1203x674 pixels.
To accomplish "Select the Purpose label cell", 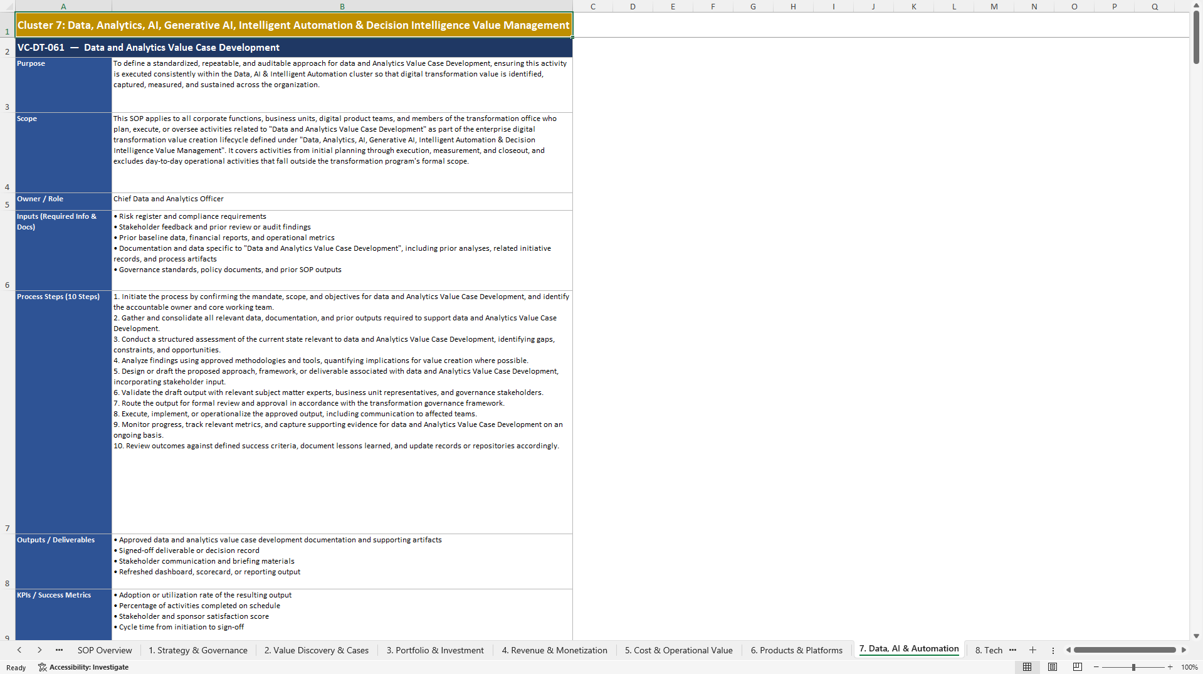I will click(x=63, y=85).
